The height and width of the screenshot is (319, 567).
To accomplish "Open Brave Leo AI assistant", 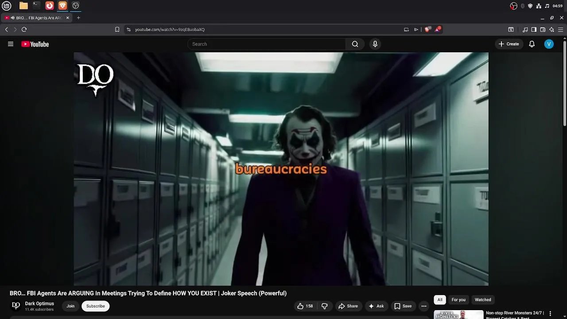I will point(551,29).
